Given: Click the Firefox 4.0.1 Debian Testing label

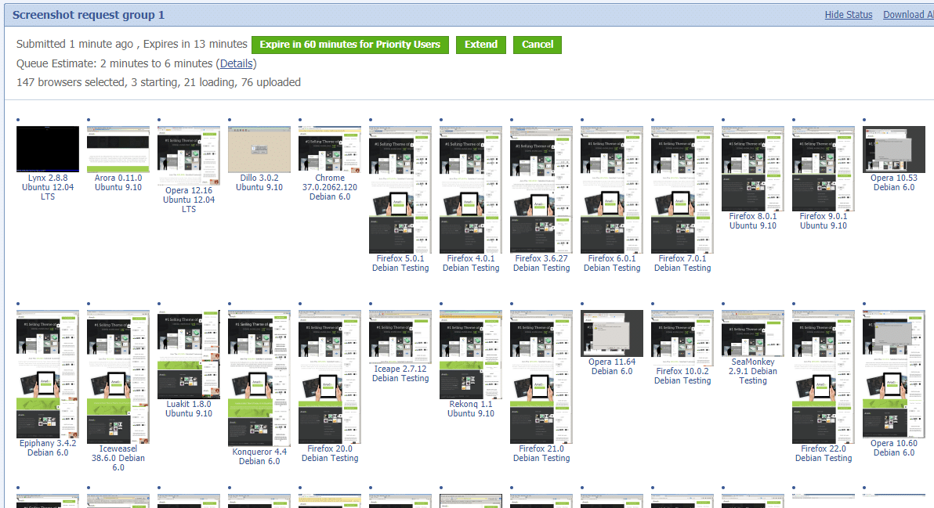Looking at the screenshot, I should [x=471, y=264].
